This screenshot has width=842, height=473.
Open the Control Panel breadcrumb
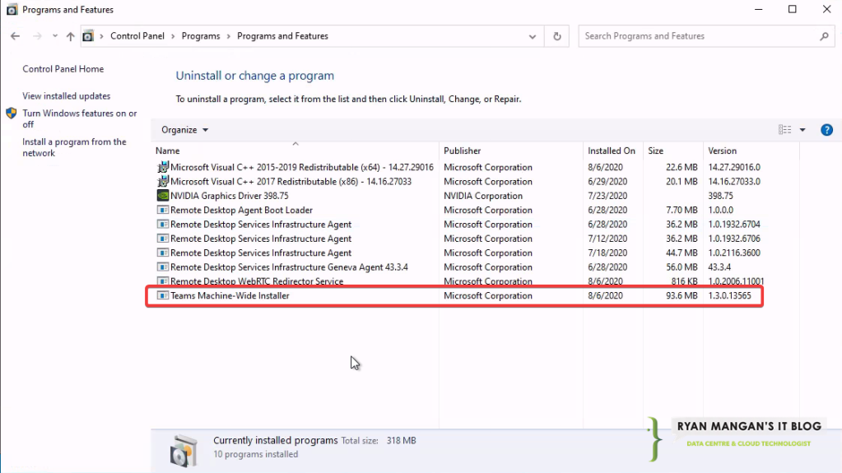pyautogui.click(x=137, y=36)
